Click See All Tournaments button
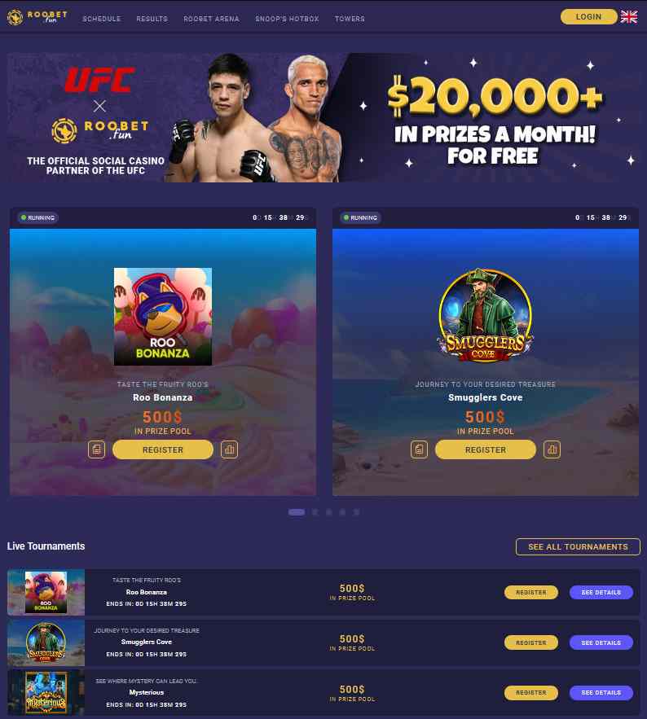This screenshot has height=719, width=647. 578,546
